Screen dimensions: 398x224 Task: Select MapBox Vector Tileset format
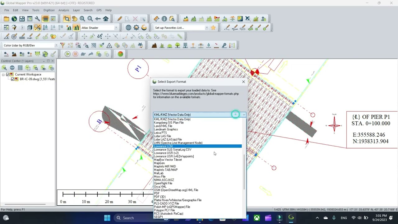tap(197, 160)
